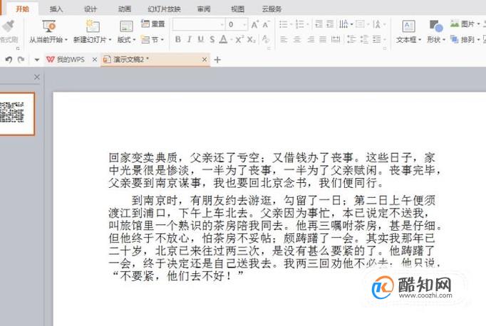Viewport: 486px width, 326px height.
Task: Close the 我的WPS tab
Action: pos(95,60)
